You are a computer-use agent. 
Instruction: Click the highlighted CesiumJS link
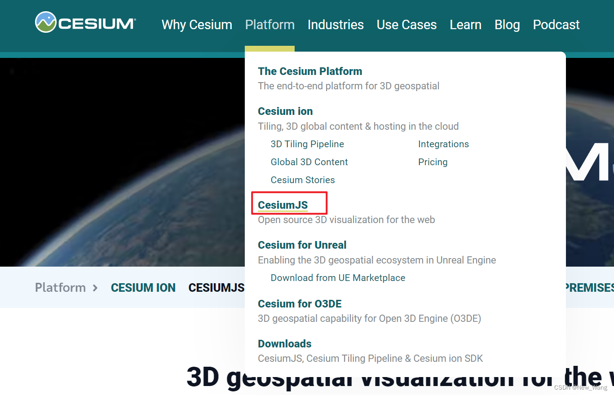[x=283, y=204]
